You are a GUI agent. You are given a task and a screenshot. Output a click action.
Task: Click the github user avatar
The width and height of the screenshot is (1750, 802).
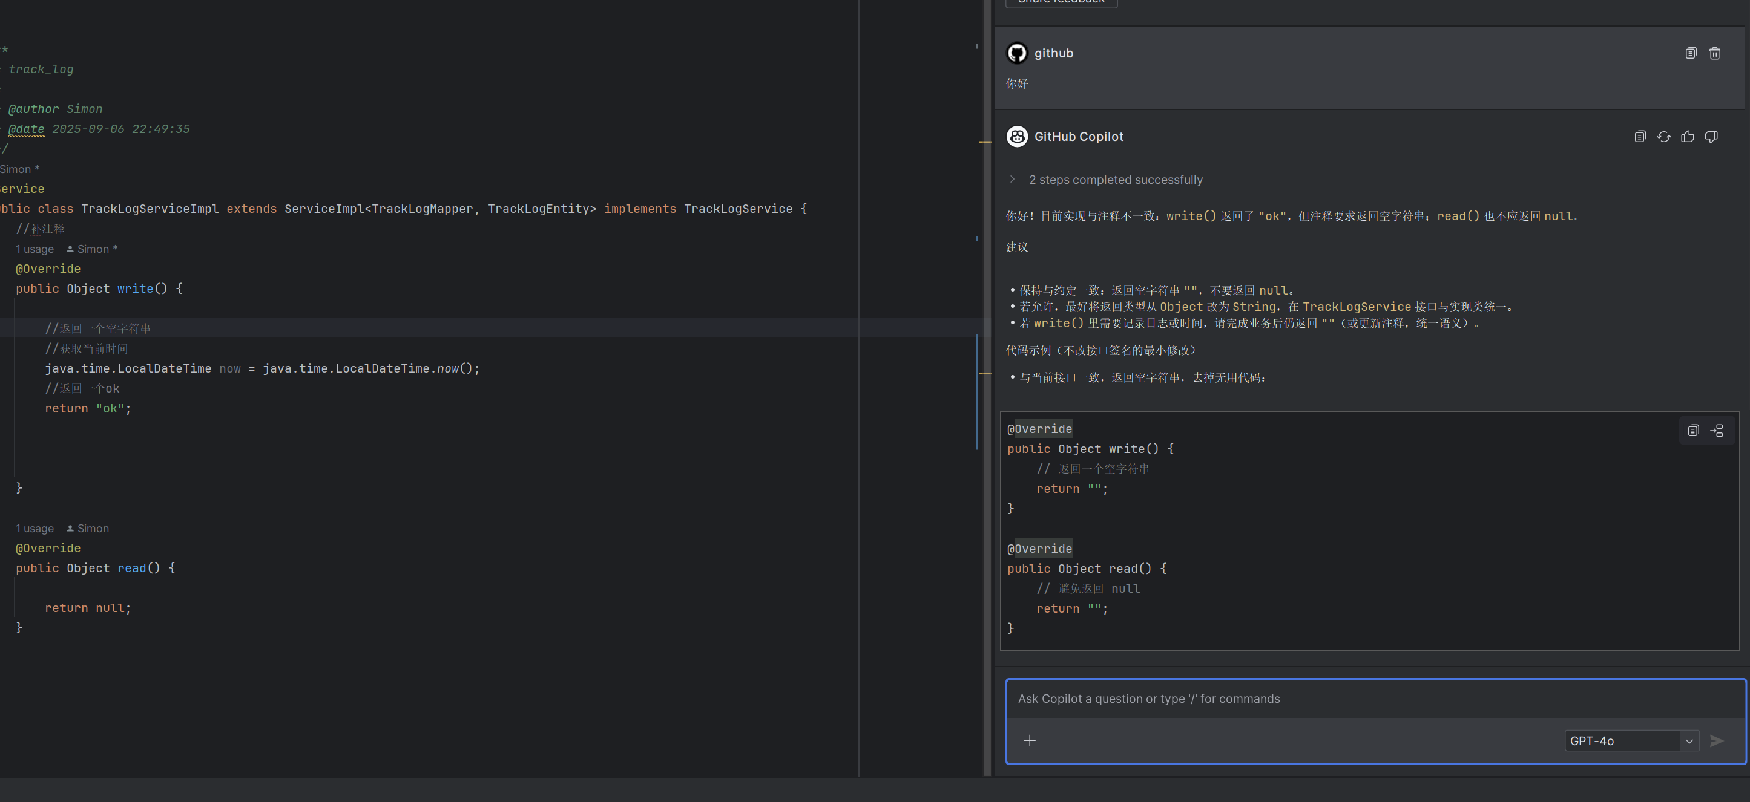tap(1017, 53)
